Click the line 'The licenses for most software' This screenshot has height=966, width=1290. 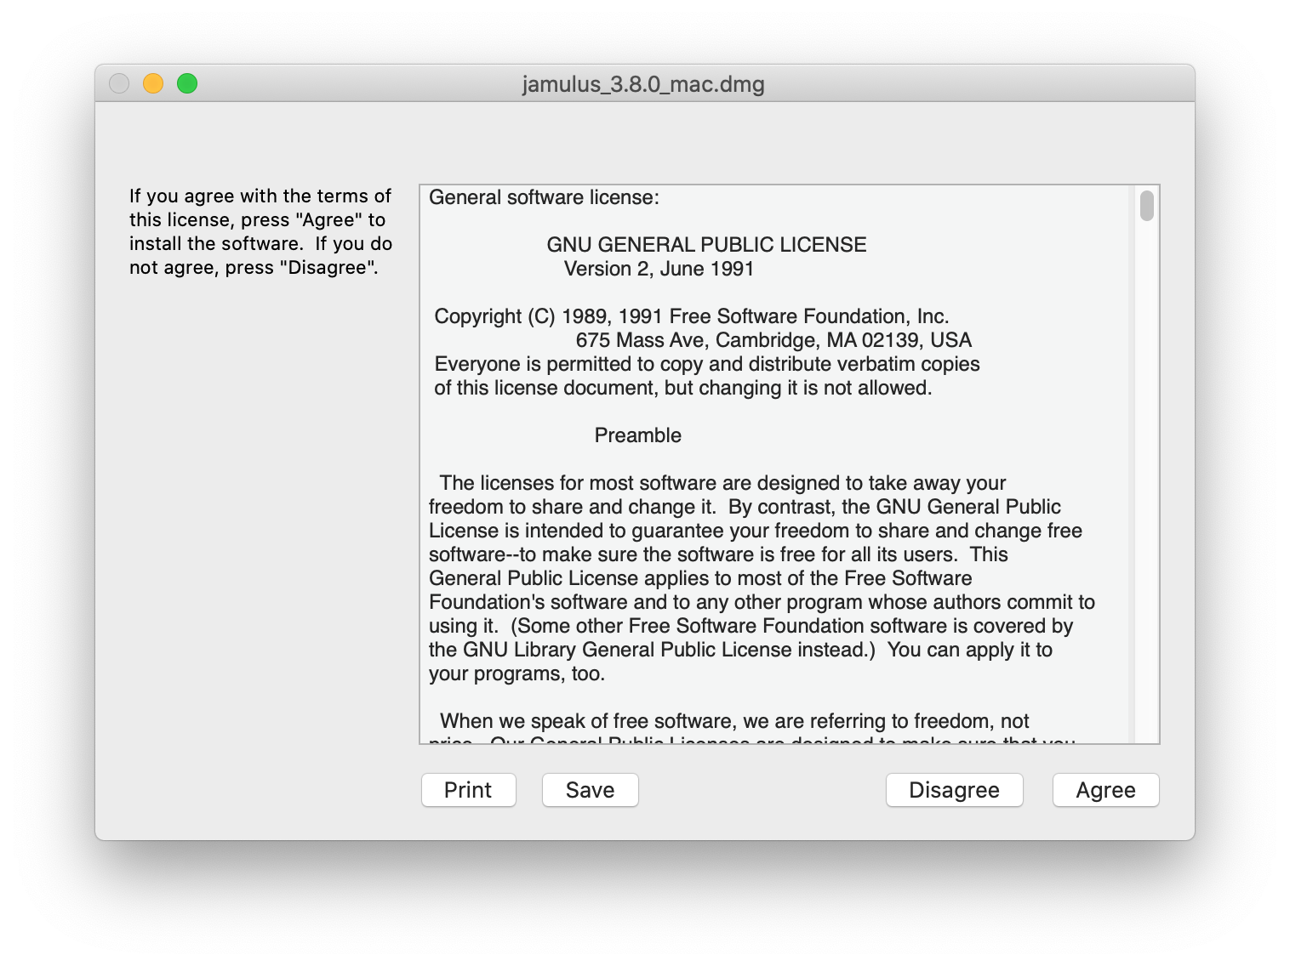click(722, 483)
